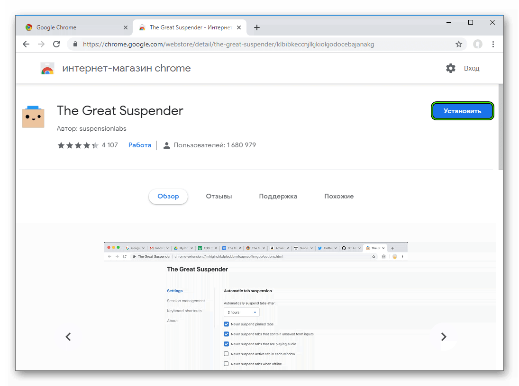The height and width of the screenshot is (386, 519).
Task: Click the Chrome Web Store logo
Action: point(47,68)
